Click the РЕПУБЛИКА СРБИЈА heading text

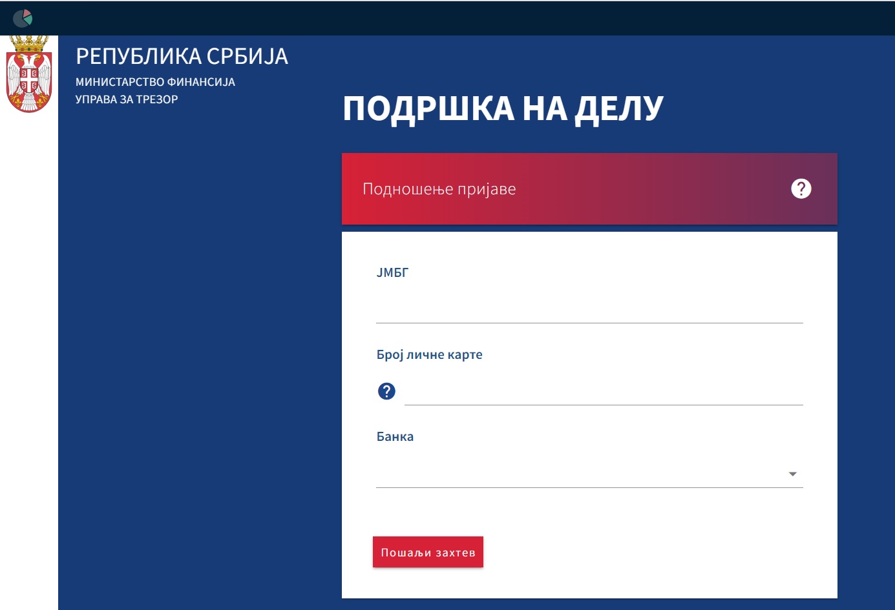pos(182,57)
